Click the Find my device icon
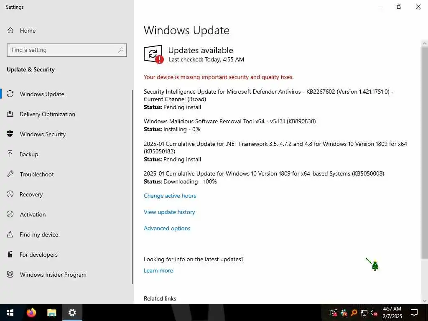This screenshot has width=428, height=321. click(x=10, y=234)
